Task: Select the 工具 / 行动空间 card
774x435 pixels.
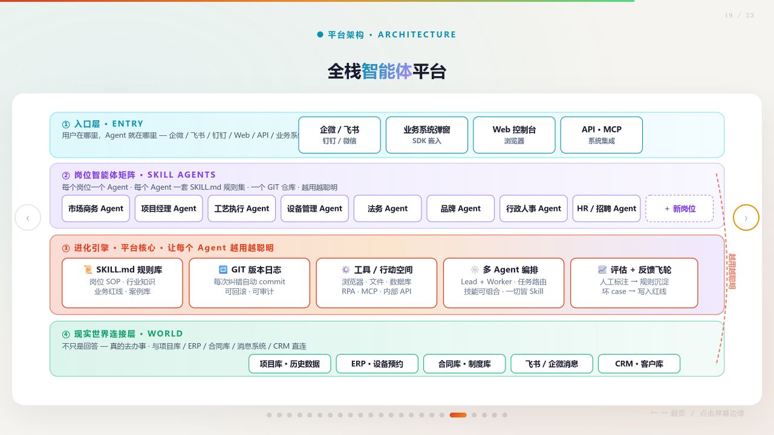Action: (376, 283)
